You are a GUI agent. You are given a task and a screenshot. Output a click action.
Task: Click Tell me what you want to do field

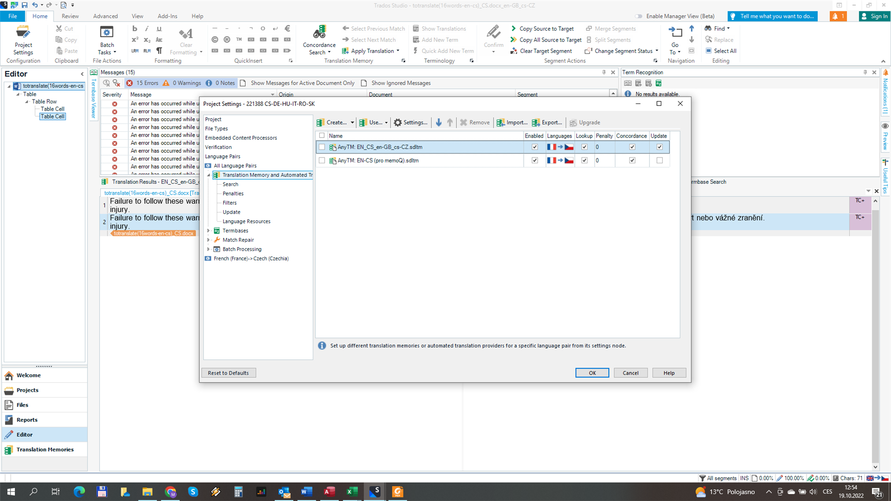tap(772, 16)
